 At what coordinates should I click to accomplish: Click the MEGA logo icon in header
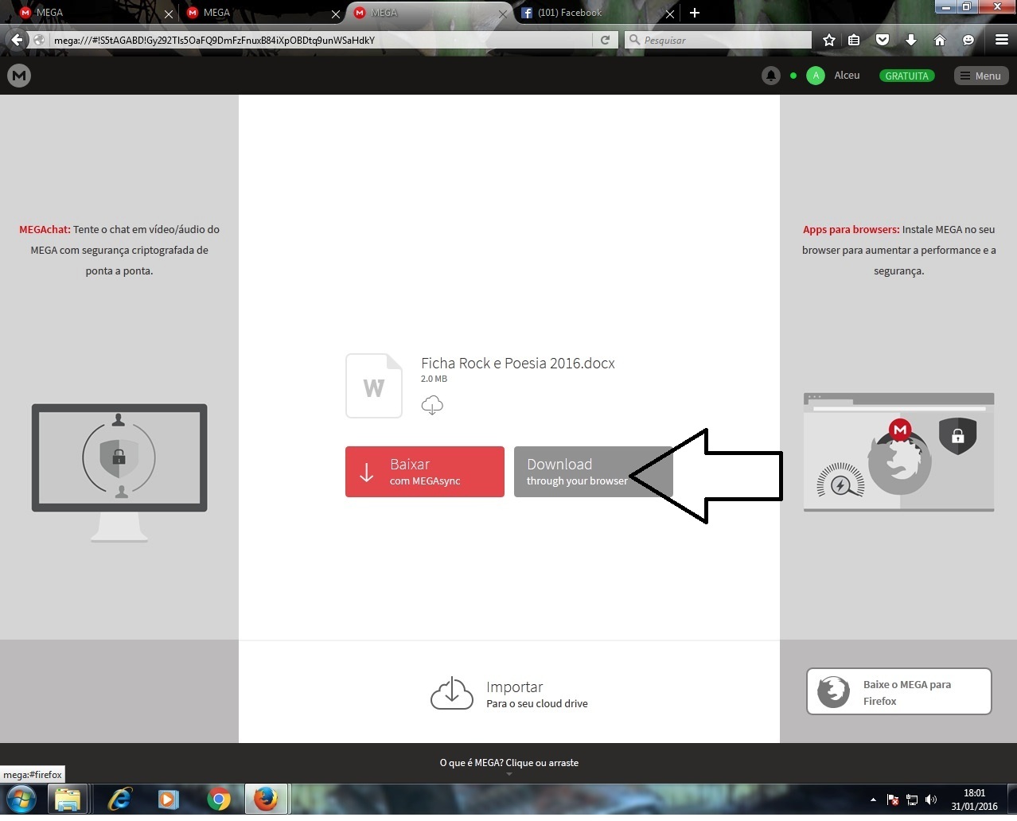tap(19, 76)
